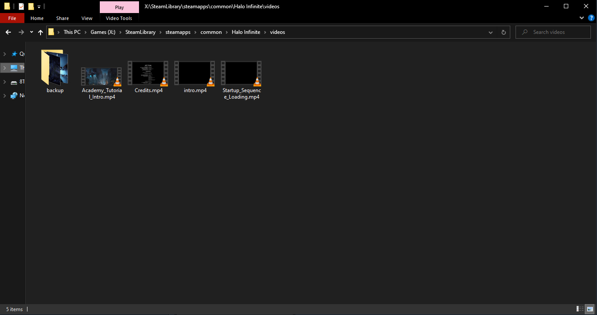Go forward with the Forward arrow
Viewport: 597px width, 315px height.
click(21, 32)
